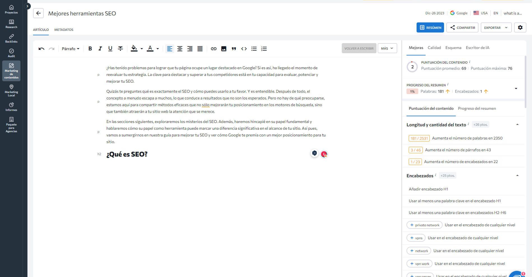
Task: Click into the ¿Qué es SEO? heading
Action: pyautogui.click(x=127, y=154)
